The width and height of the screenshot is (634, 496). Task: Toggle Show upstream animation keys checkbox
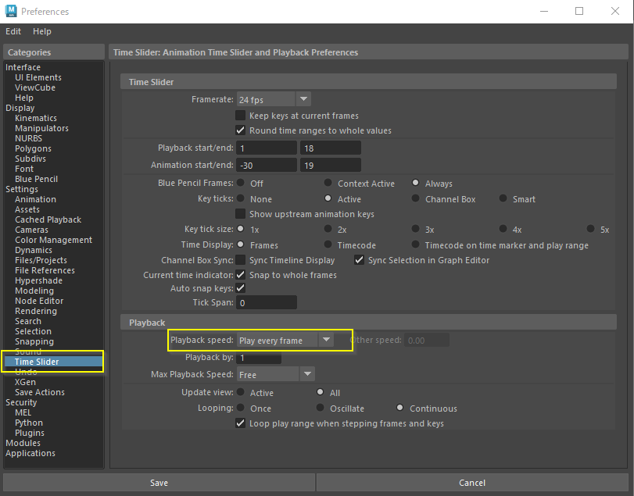[x=241, y=214]
